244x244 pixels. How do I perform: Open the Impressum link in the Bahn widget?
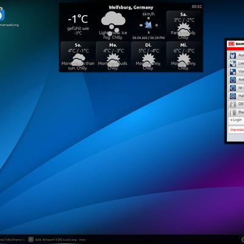[237, 130]
